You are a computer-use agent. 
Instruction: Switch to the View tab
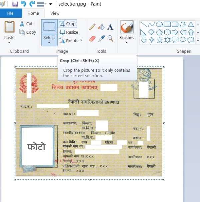55,13
